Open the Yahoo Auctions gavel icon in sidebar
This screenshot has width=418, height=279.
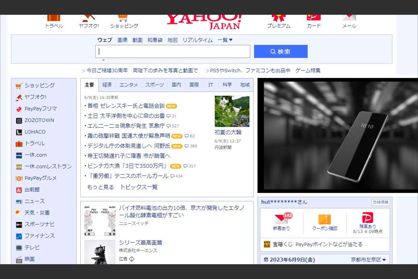pyautogui.click(x=19, y=97)
